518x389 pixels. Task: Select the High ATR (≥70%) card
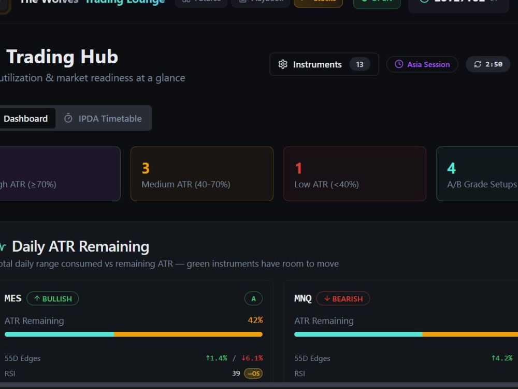tap(60, 174)
